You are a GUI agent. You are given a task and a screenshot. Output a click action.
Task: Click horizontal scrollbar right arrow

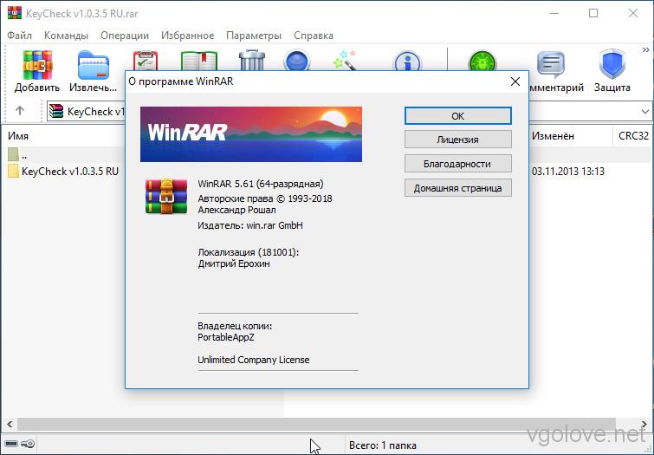(644, 424)
